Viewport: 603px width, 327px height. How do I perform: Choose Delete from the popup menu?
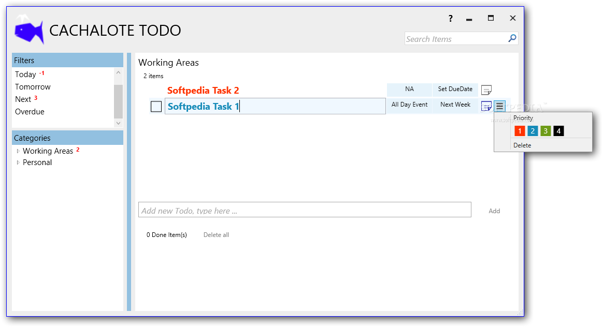click(522, 145)
